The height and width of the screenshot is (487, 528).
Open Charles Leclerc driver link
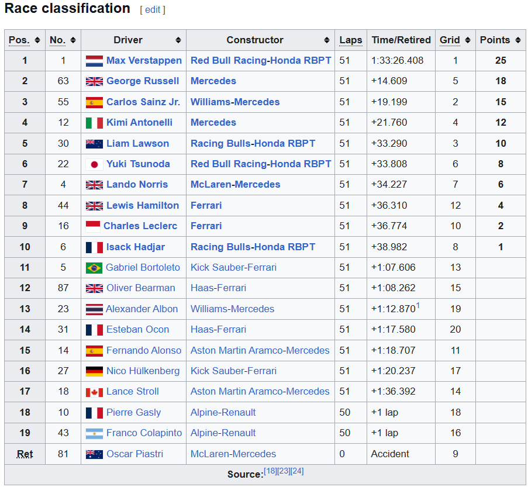pyautogui.click(x=140, y=226)
